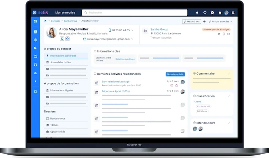
Task: Open lightning bolt icon in sidebar
Action: click(x=35, y=81)
